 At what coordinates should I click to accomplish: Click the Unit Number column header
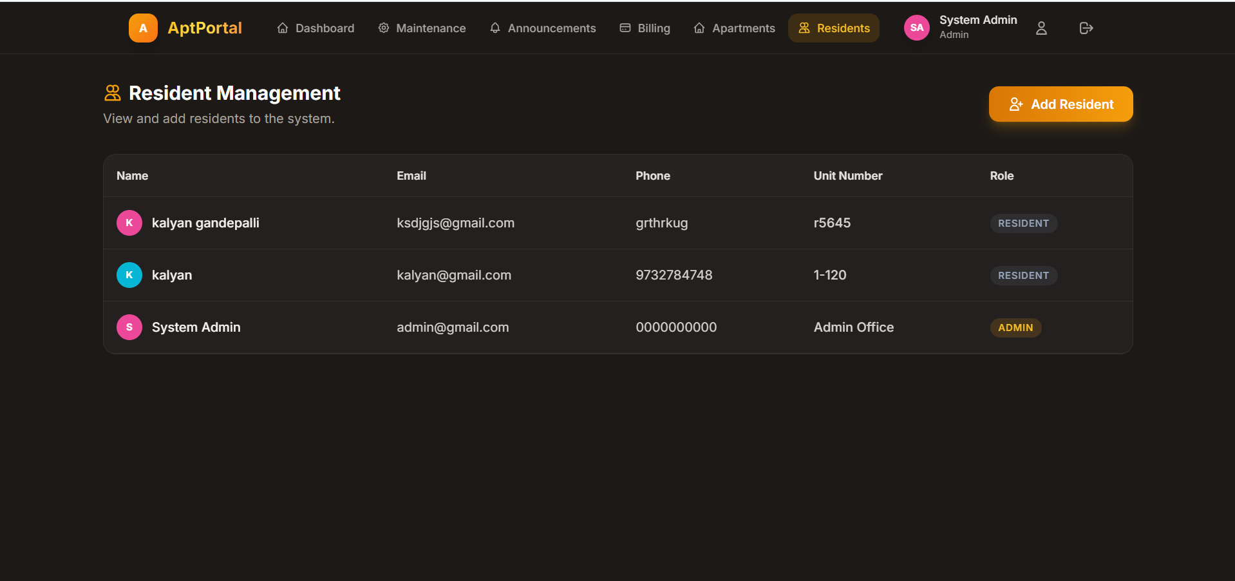848,176
